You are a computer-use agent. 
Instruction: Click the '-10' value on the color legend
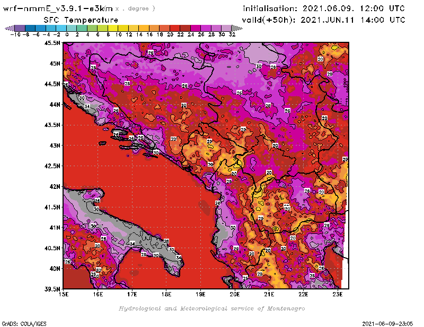[x=15, y=34]
